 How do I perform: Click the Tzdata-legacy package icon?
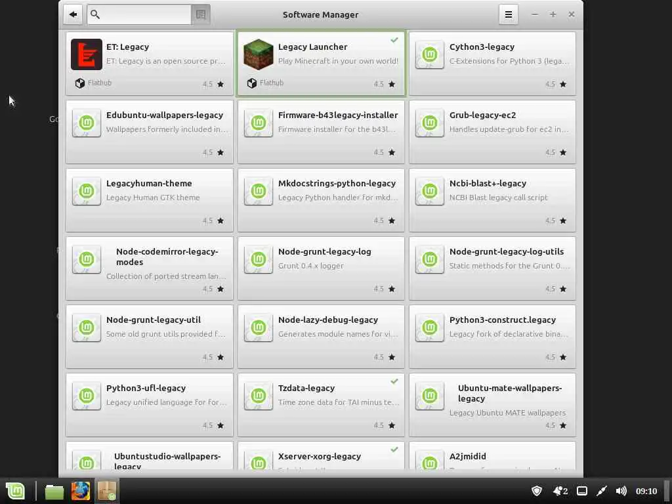259,396
